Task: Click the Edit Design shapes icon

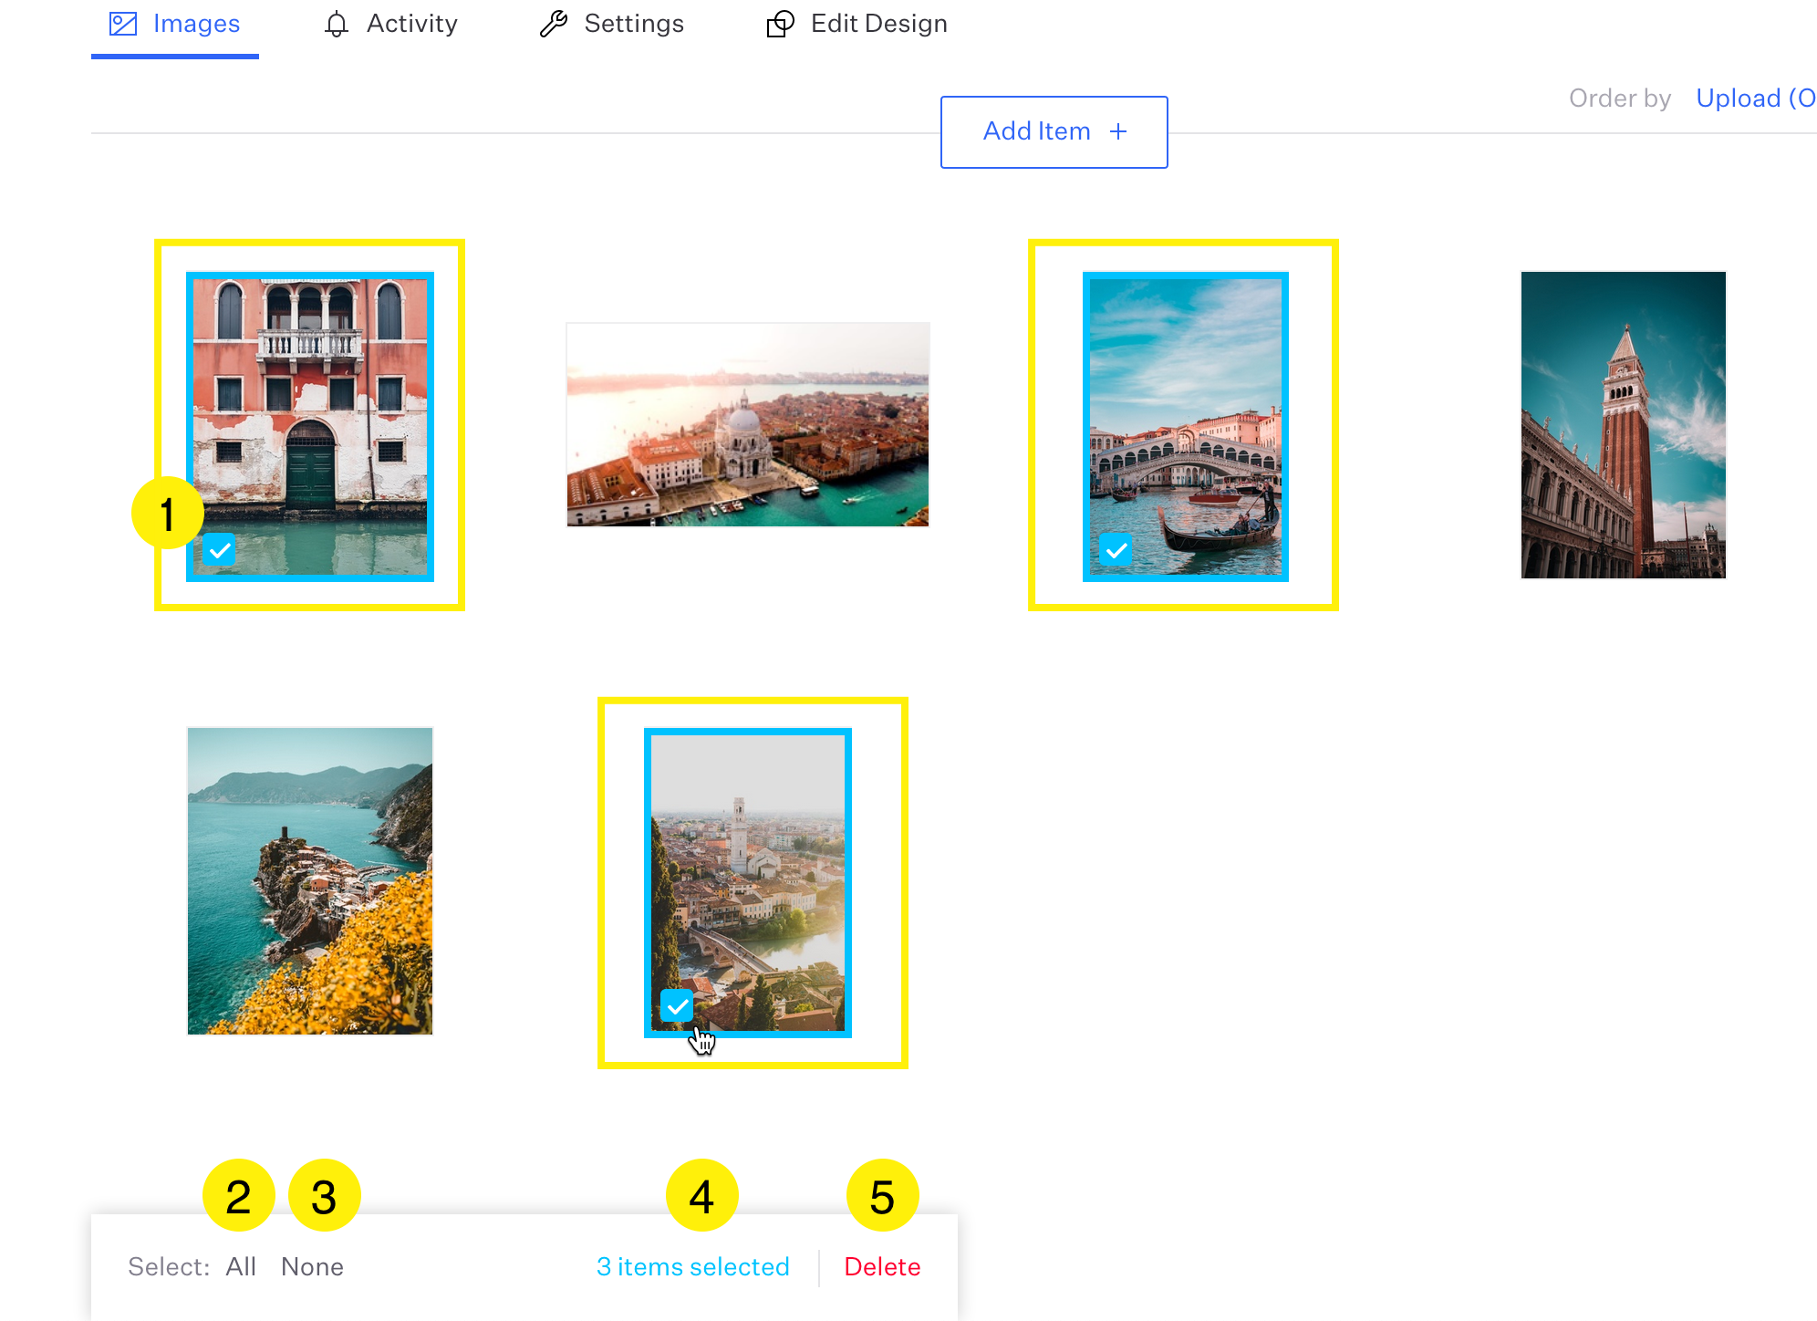Action: tap(780, 24)
